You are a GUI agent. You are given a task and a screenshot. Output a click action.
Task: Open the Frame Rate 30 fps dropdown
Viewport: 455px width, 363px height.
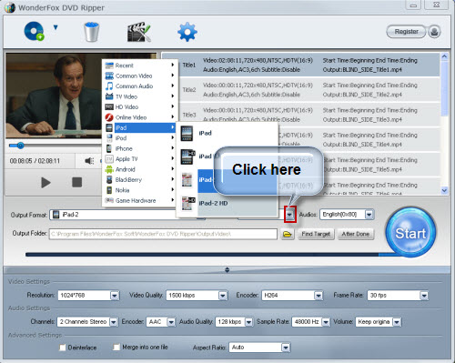tap(398, 295)
